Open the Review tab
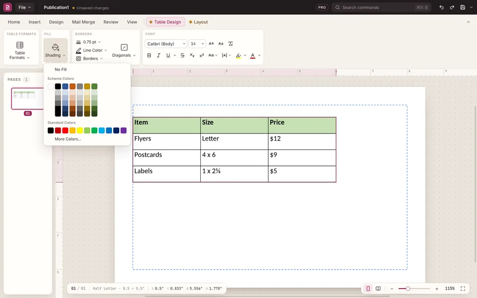This screenshot has width=477, height=298. pyautogui.click(x=111, y=22)
